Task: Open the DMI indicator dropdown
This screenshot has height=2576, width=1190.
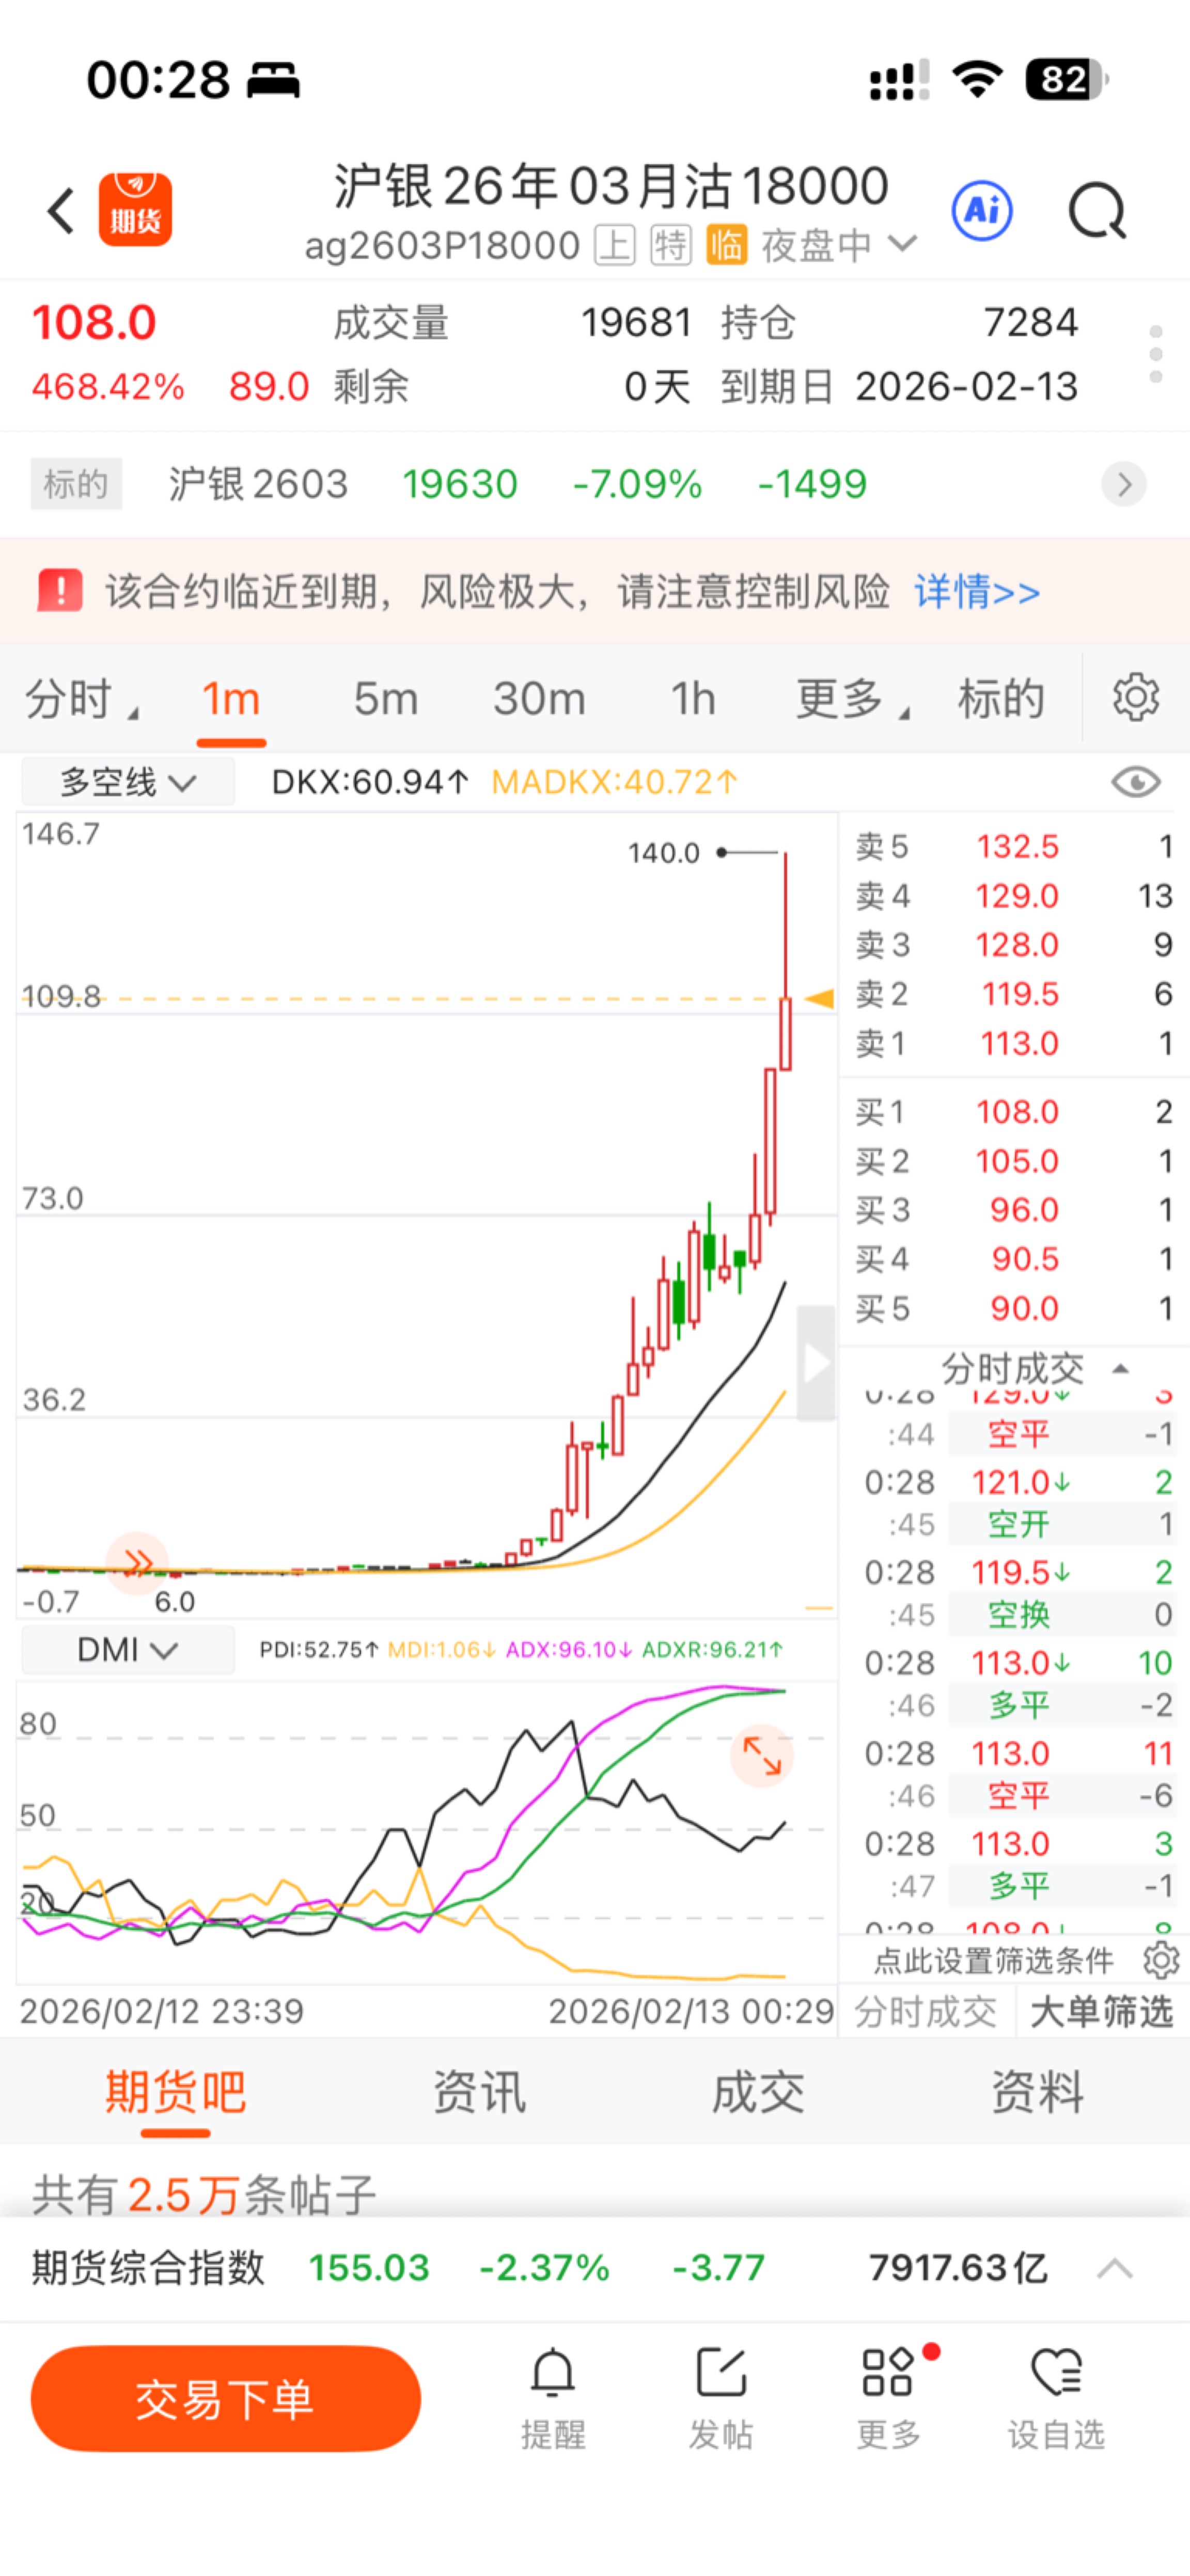Action: pos(128,1649)
